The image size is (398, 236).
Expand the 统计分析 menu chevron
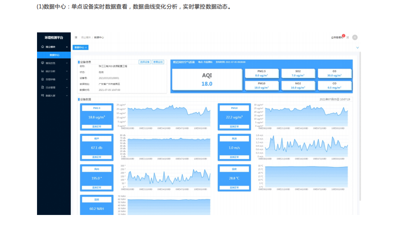pyautogui.click(x=67, y=72)
